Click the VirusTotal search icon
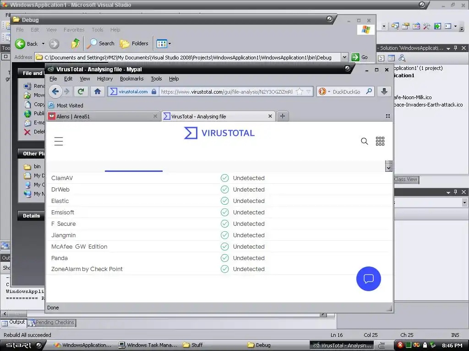Screen dimensions: 469x351 click(364, 141)
